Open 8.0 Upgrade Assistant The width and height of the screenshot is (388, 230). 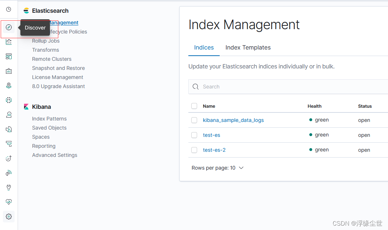click(x=58, y=86)
